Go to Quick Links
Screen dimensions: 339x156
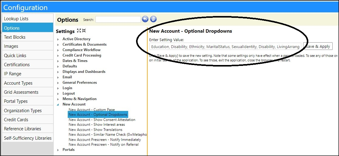(28, 55)
